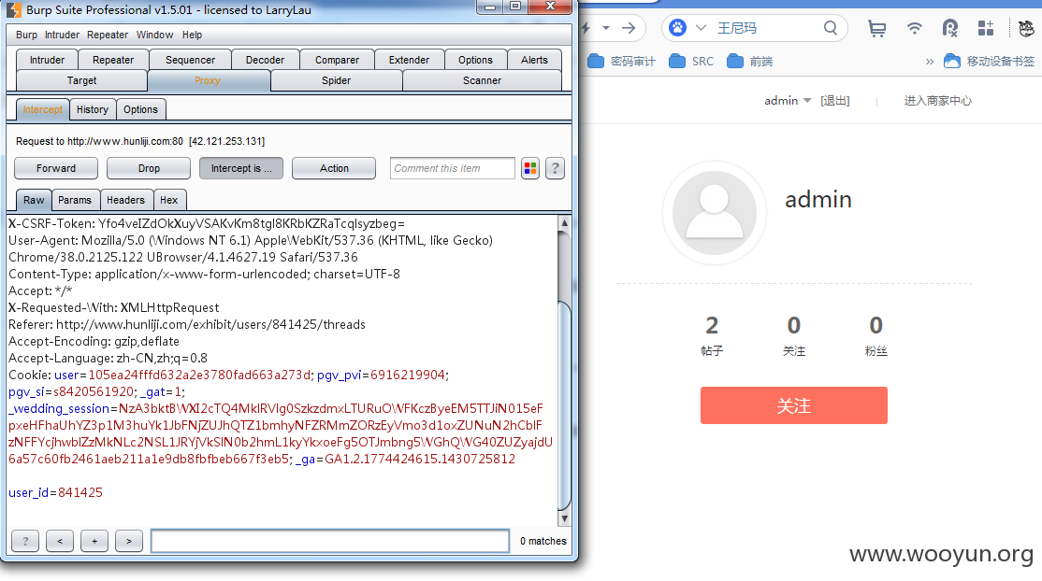Viewport: 1042px width, 581px height.
Task: Click the Burp Suite logo icon in title bar
Action: point(13,10)
